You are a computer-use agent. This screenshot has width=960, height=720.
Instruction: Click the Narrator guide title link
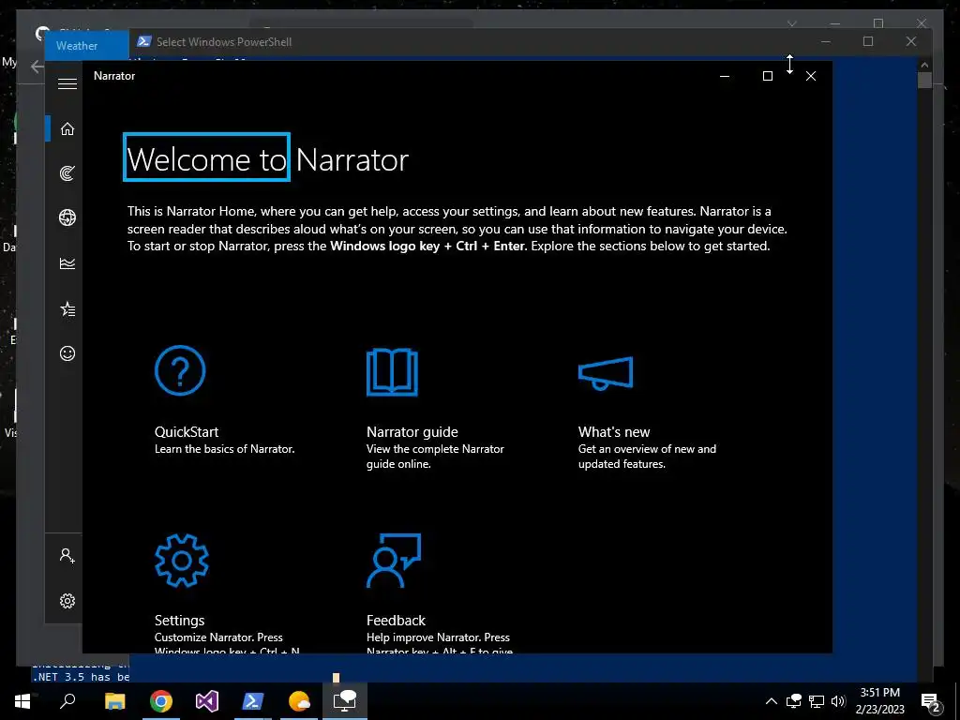point(412,431)
